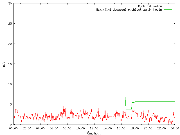
Task: Click the x-axis label '02:00'
Action: [x=27, y=128]
